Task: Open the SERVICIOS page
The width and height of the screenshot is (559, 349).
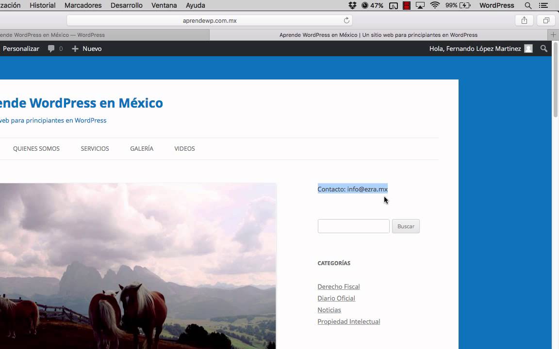Action: [95, 148]
